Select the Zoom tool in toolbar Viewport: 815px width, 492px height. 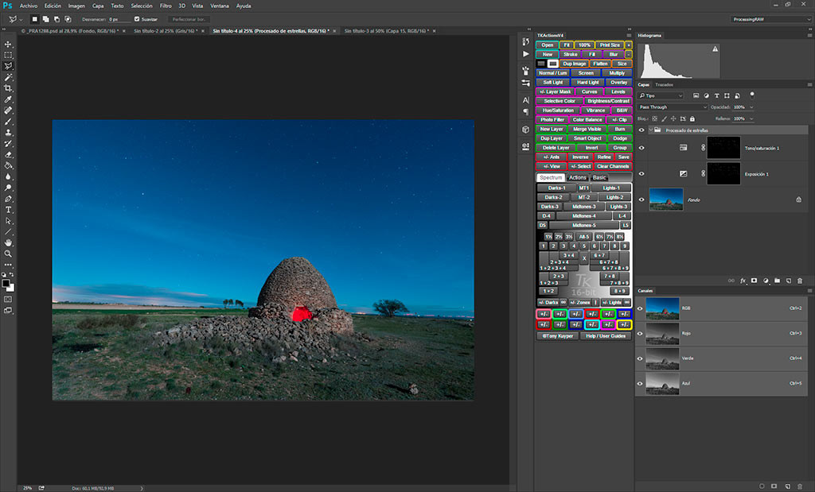point(8,254)
